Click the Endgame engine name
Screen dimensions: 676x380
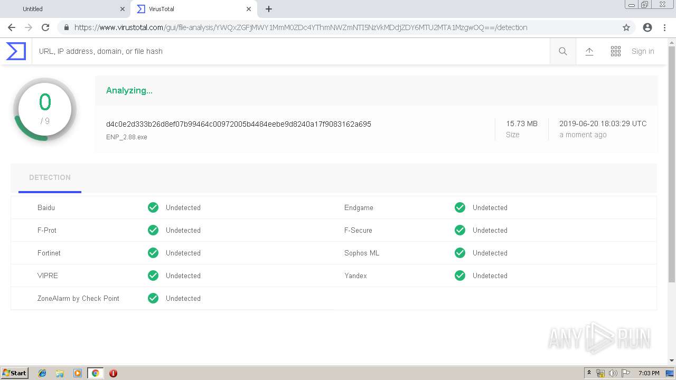[x=359, y=207]
